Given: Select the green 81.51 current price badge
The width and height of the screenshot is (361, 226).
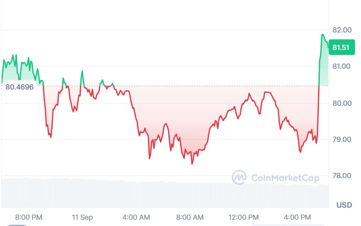Looking at the screenshot, I should pos(342,47).
